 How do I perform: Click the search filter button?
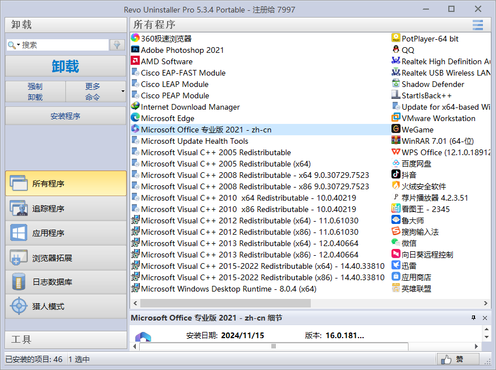coord(117,45)
